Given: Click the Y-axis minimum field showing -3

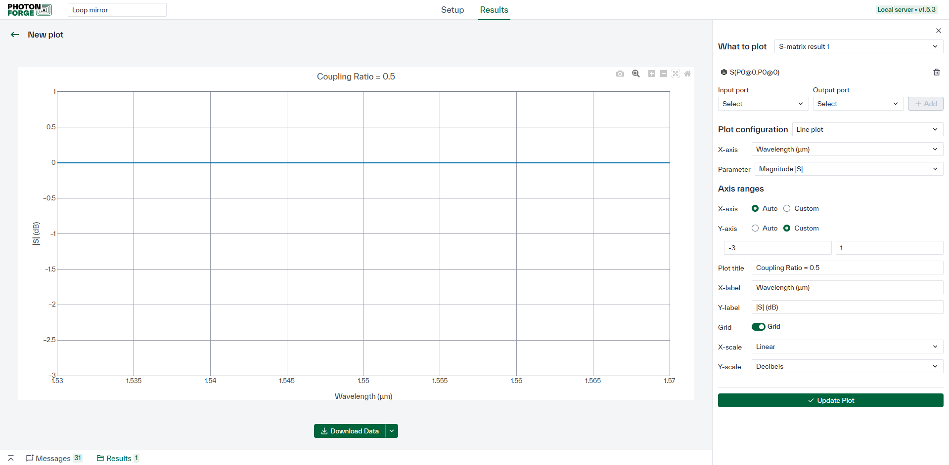Looking at the screenshot, I should click(x=778, y=248).
